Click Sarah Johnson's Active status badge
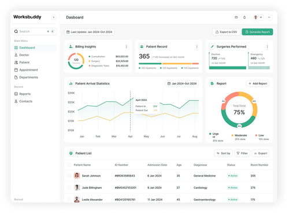Viewport: 289px width, 213px height. (x=233, y=176)
